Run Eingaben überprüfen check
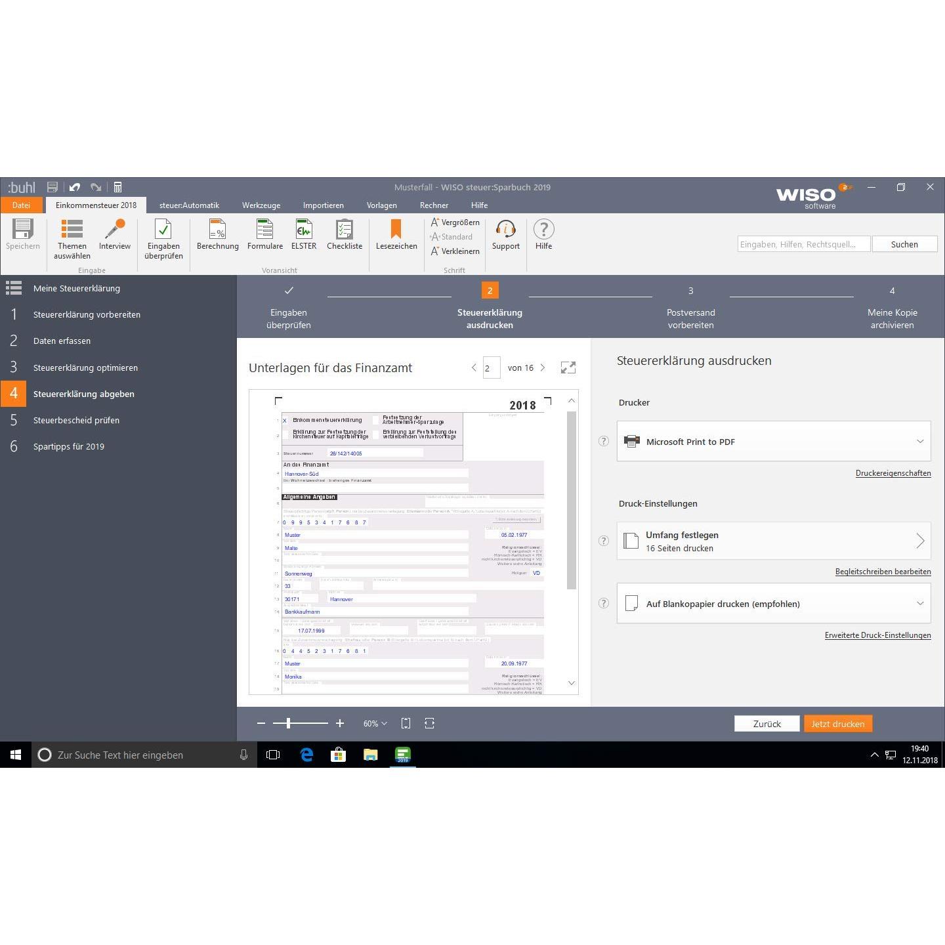 point(163,240)
